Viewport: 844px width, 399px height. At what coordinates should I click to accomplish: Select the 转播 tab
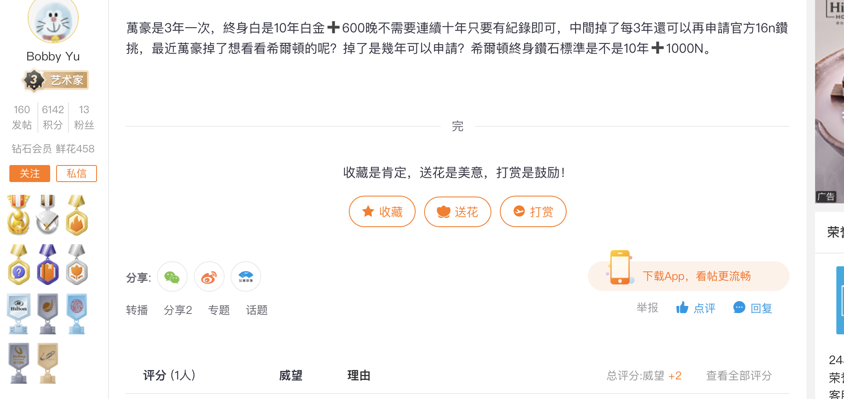click(x=137, y=310)
